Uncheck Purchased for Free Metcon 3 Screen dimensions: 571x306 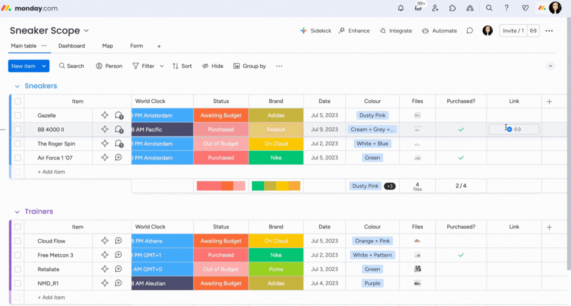461,255
